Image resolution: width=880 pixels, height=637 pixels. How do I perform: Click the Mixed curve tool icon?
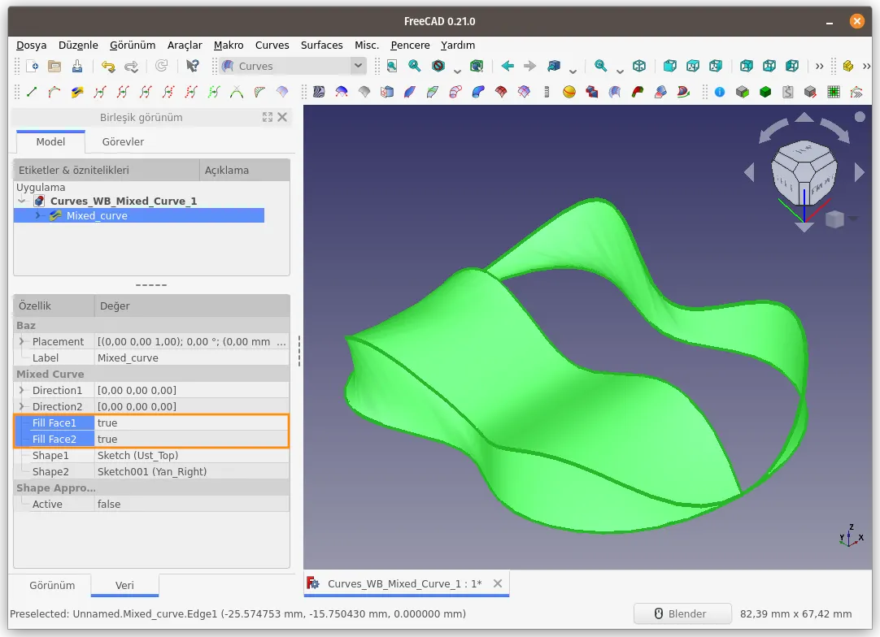77,91
